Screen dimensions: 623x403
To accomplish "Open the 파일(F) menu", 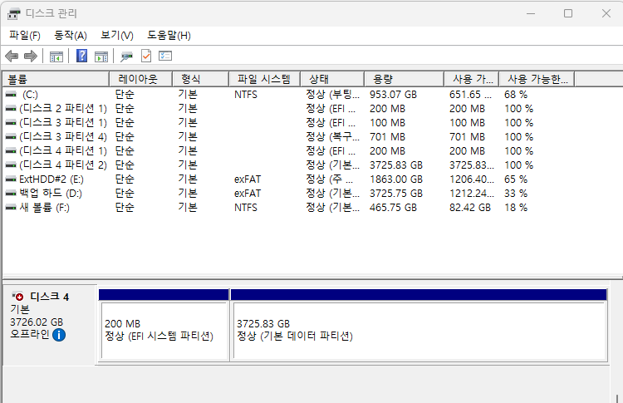I will pyautogui.click(x=25, y=36).
